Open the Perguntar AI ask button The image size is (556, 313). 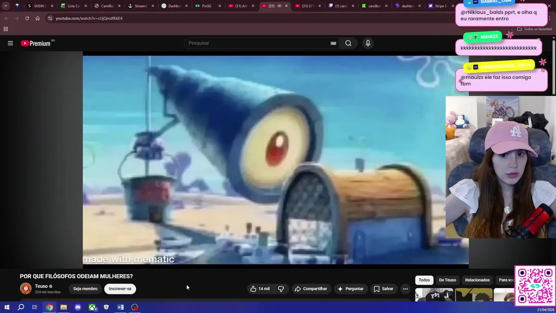tap(350, 289)
